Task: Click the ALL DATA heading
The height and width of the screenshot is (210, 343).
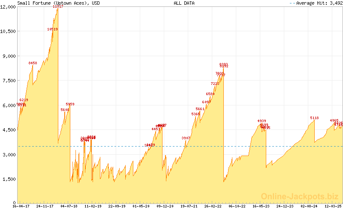Action: click(184, 3)
